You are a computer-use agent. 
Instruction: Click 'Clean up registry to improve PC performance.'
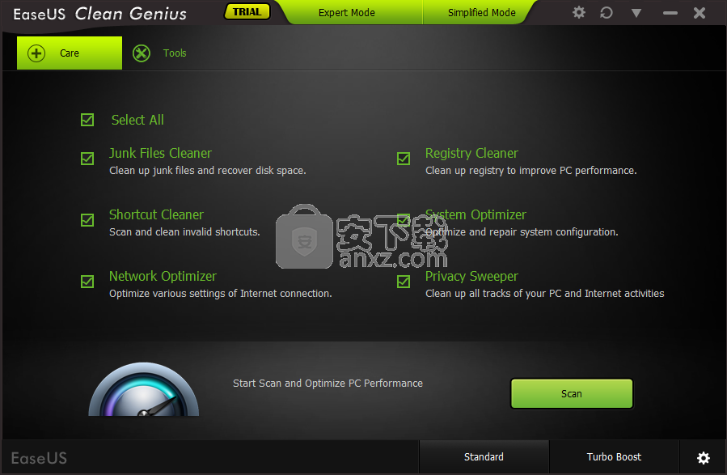pos(530,171)
